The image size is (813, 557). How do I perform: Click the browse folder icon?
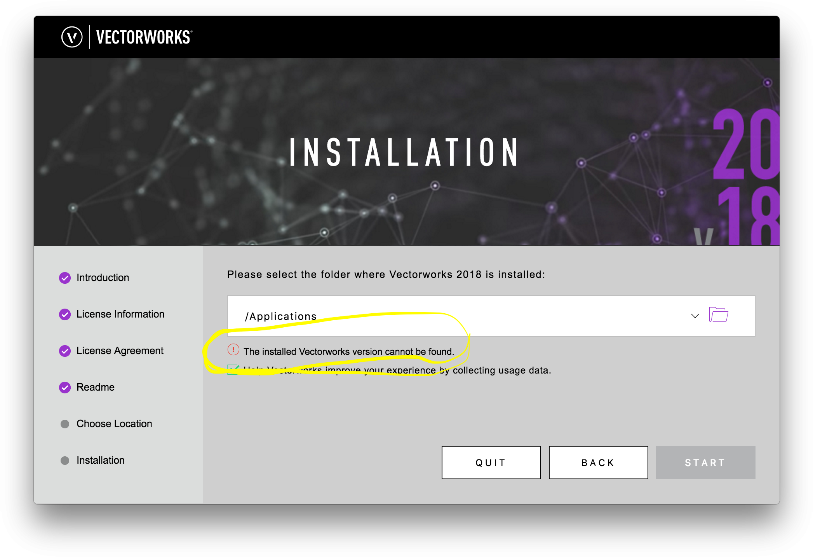click(x=718, y=315)
